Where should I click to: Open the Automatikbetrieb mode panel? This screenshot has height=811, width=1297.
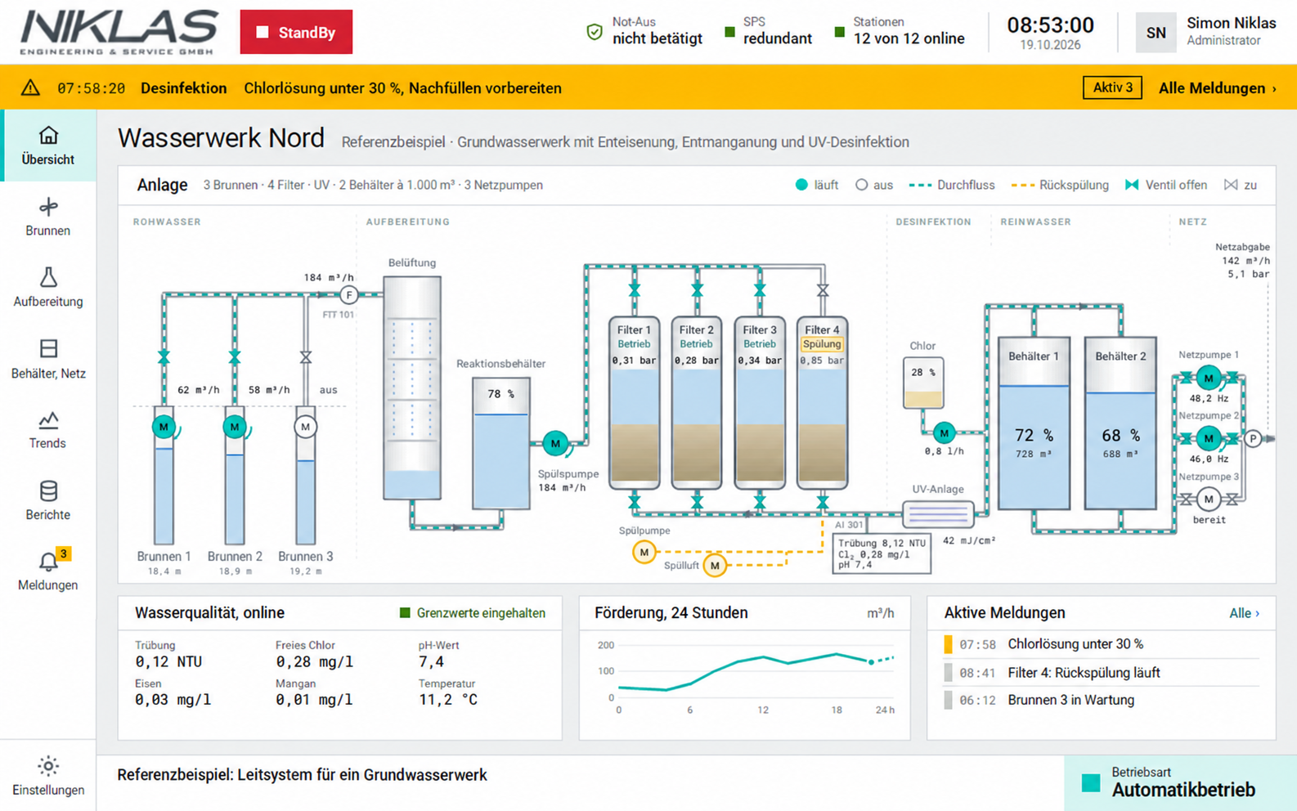pyautogui.click(x=1180, y=783)
